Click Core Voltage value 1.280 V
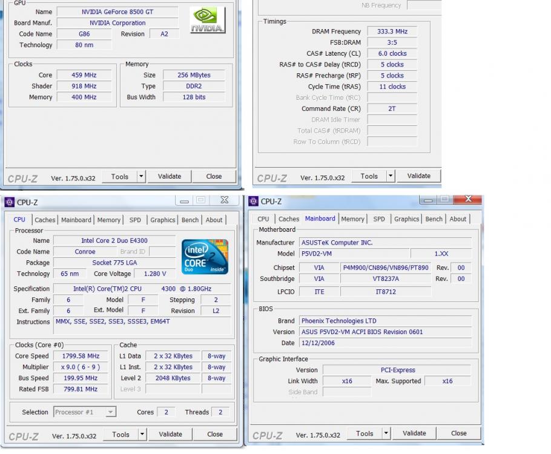This screenshot has width=551, height=454. point(154,274)
